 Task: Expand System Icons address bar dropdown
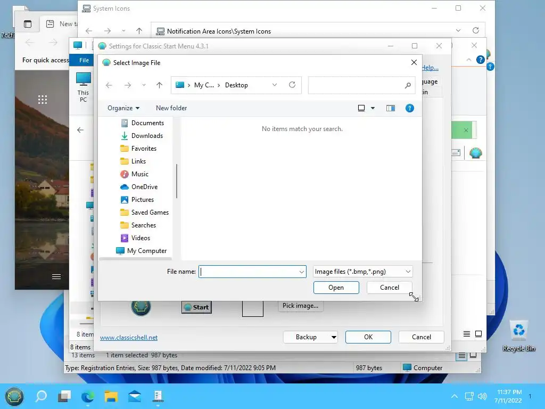pyautogui.click(x=458, y=30)
